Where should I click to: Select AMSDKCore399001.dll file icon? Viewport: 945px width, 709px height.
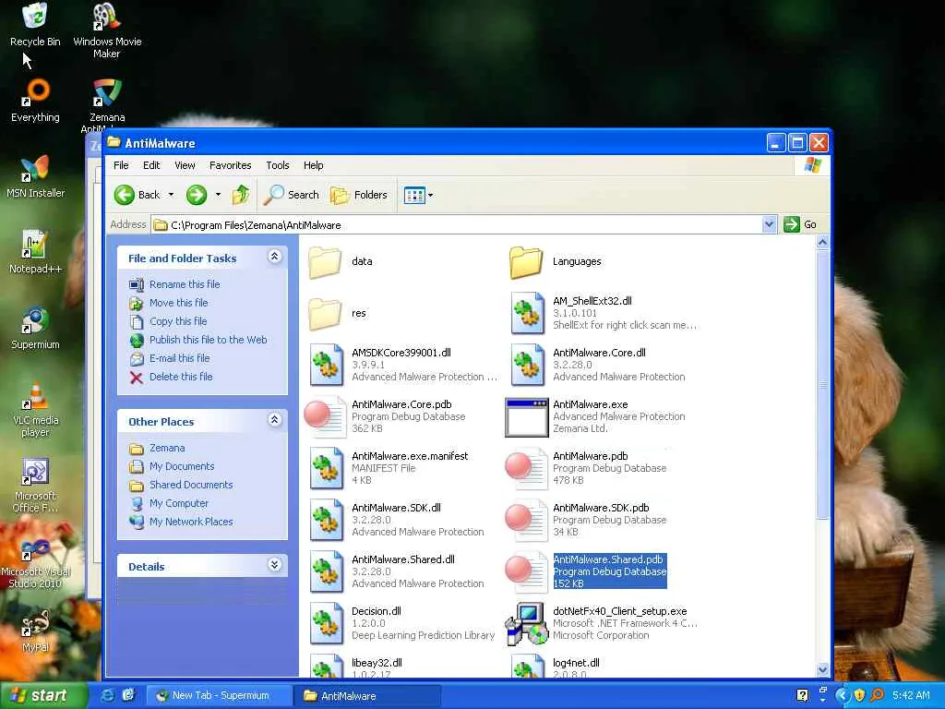326,365
